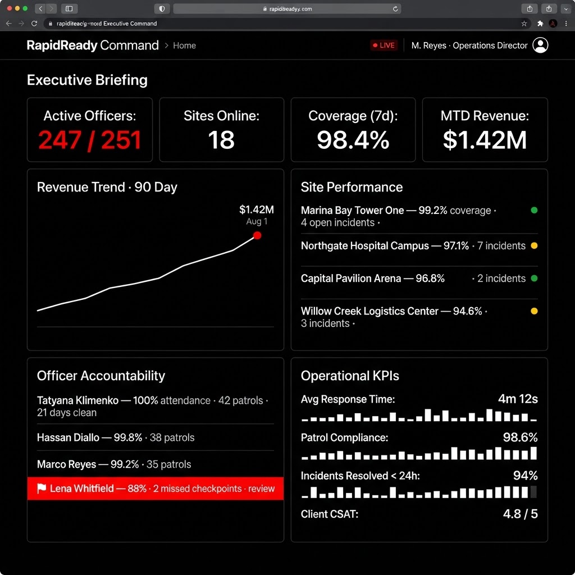This screenshot has height=575, width=575.
Task: Click the Patrol Compliance bar chart
Action: click(419, 453)
